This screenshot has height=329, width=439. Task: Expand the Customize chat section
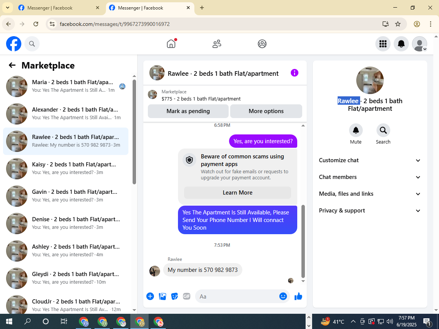click(x=370, y=160)
